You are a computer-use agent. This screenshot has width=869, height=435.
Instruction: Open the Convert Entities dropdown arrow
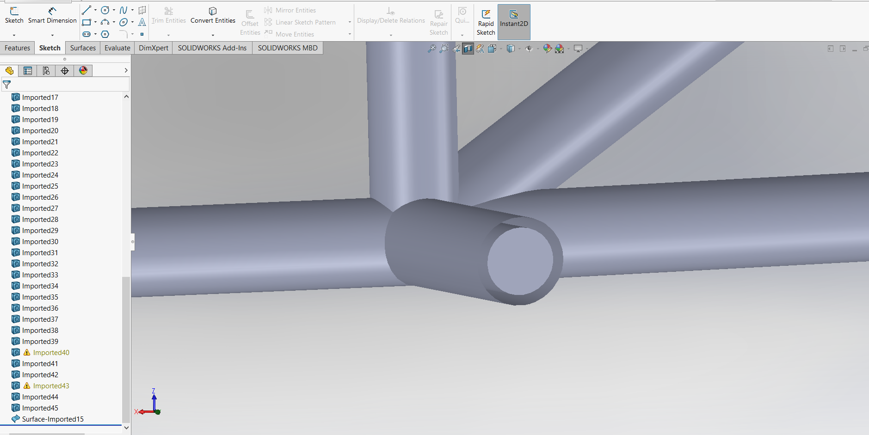tap(213, 35)
